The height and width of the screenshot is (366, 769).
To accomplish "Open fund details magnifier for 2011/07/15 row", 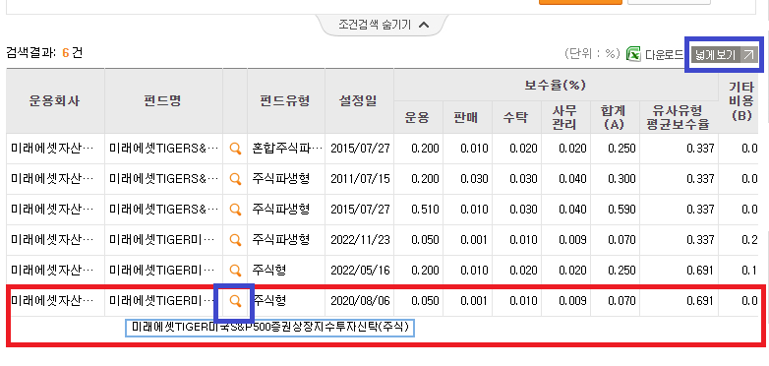I will 235,179.
